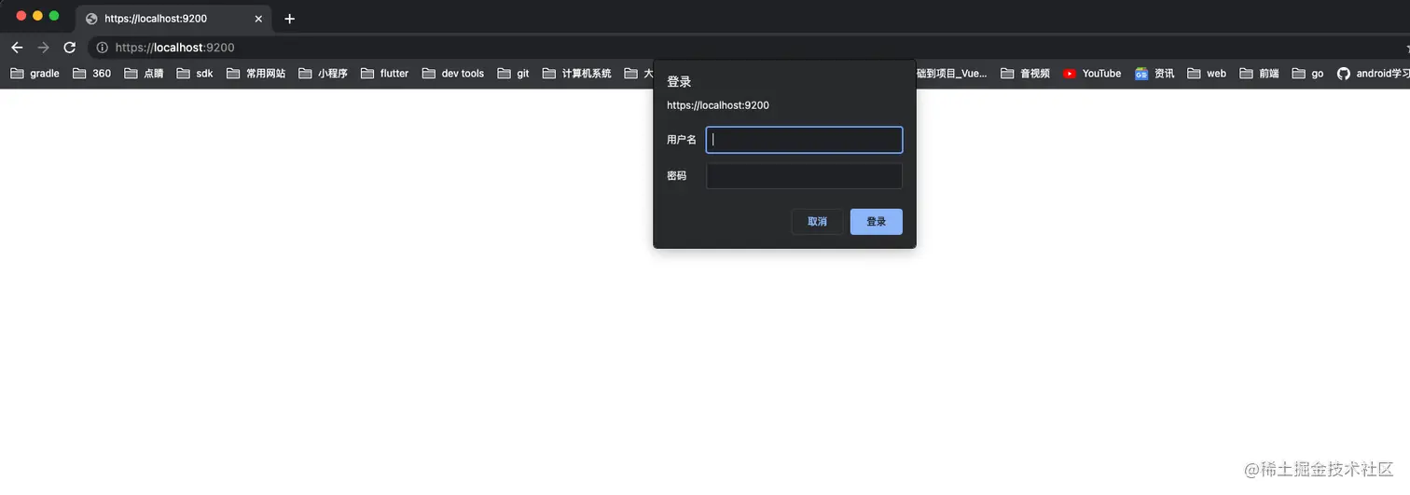Screen dimensions: 1410x495
Task: Open the sdk bookmark folder
Action: coord(195,74)
